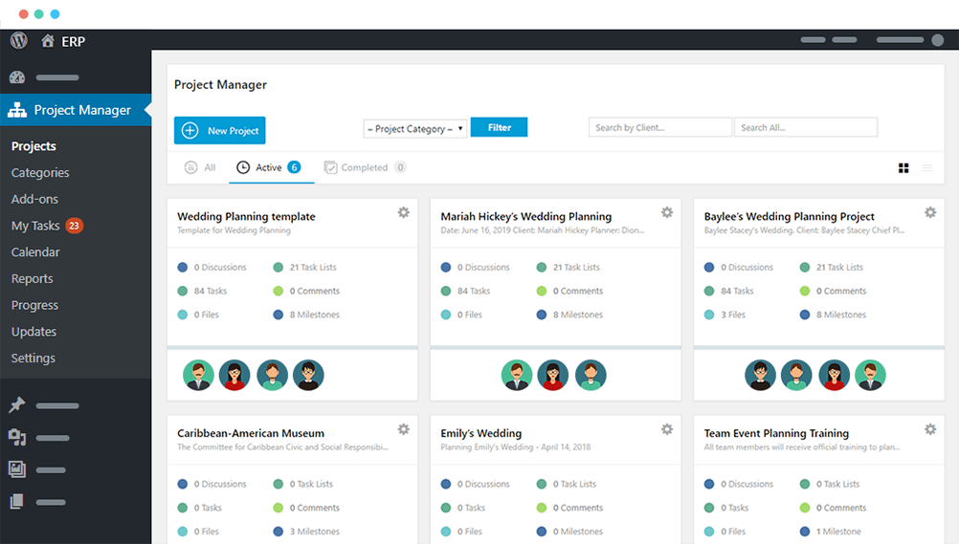The height and width of the screenshot is (544, 959).
Task: Click last avatar on Wedding Planning template
Action: click(308, 375)
